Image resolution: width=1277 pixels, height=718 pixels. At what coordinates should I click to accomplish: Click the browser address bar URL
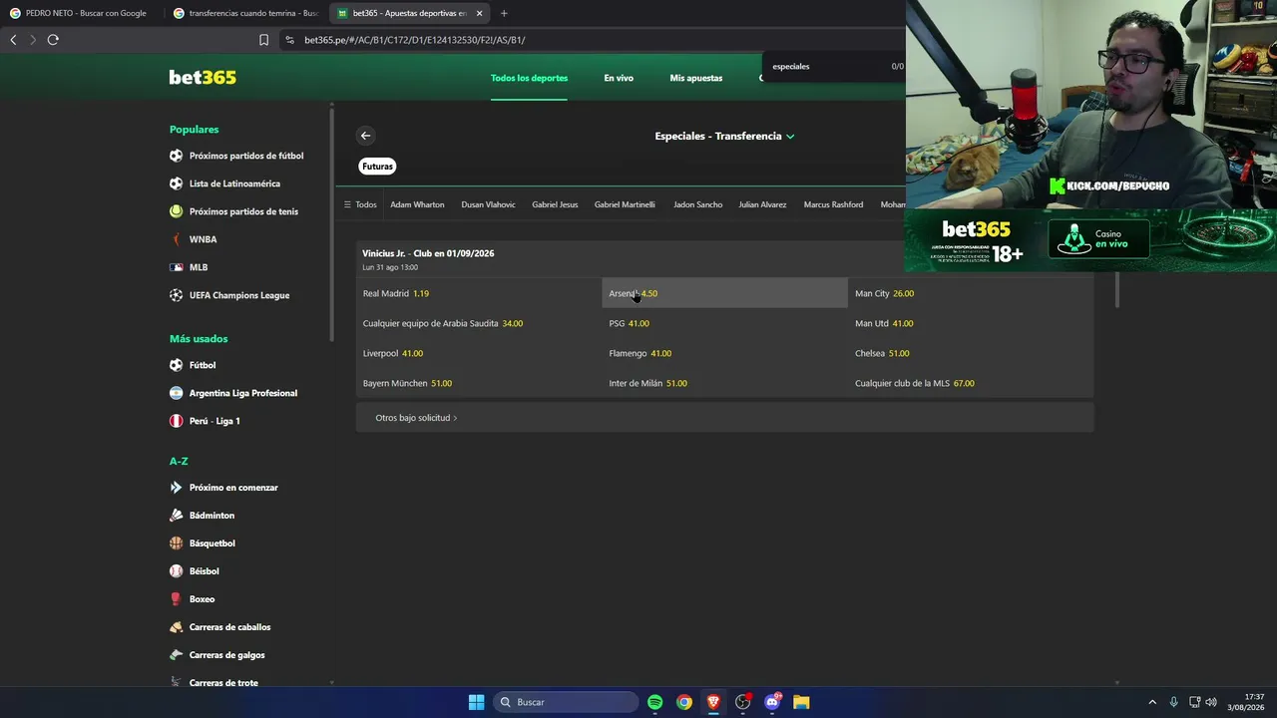(414, 40)
